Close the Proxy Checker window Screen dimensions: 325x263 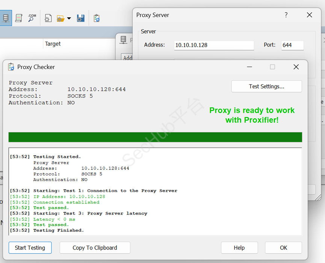coord(296,67)
